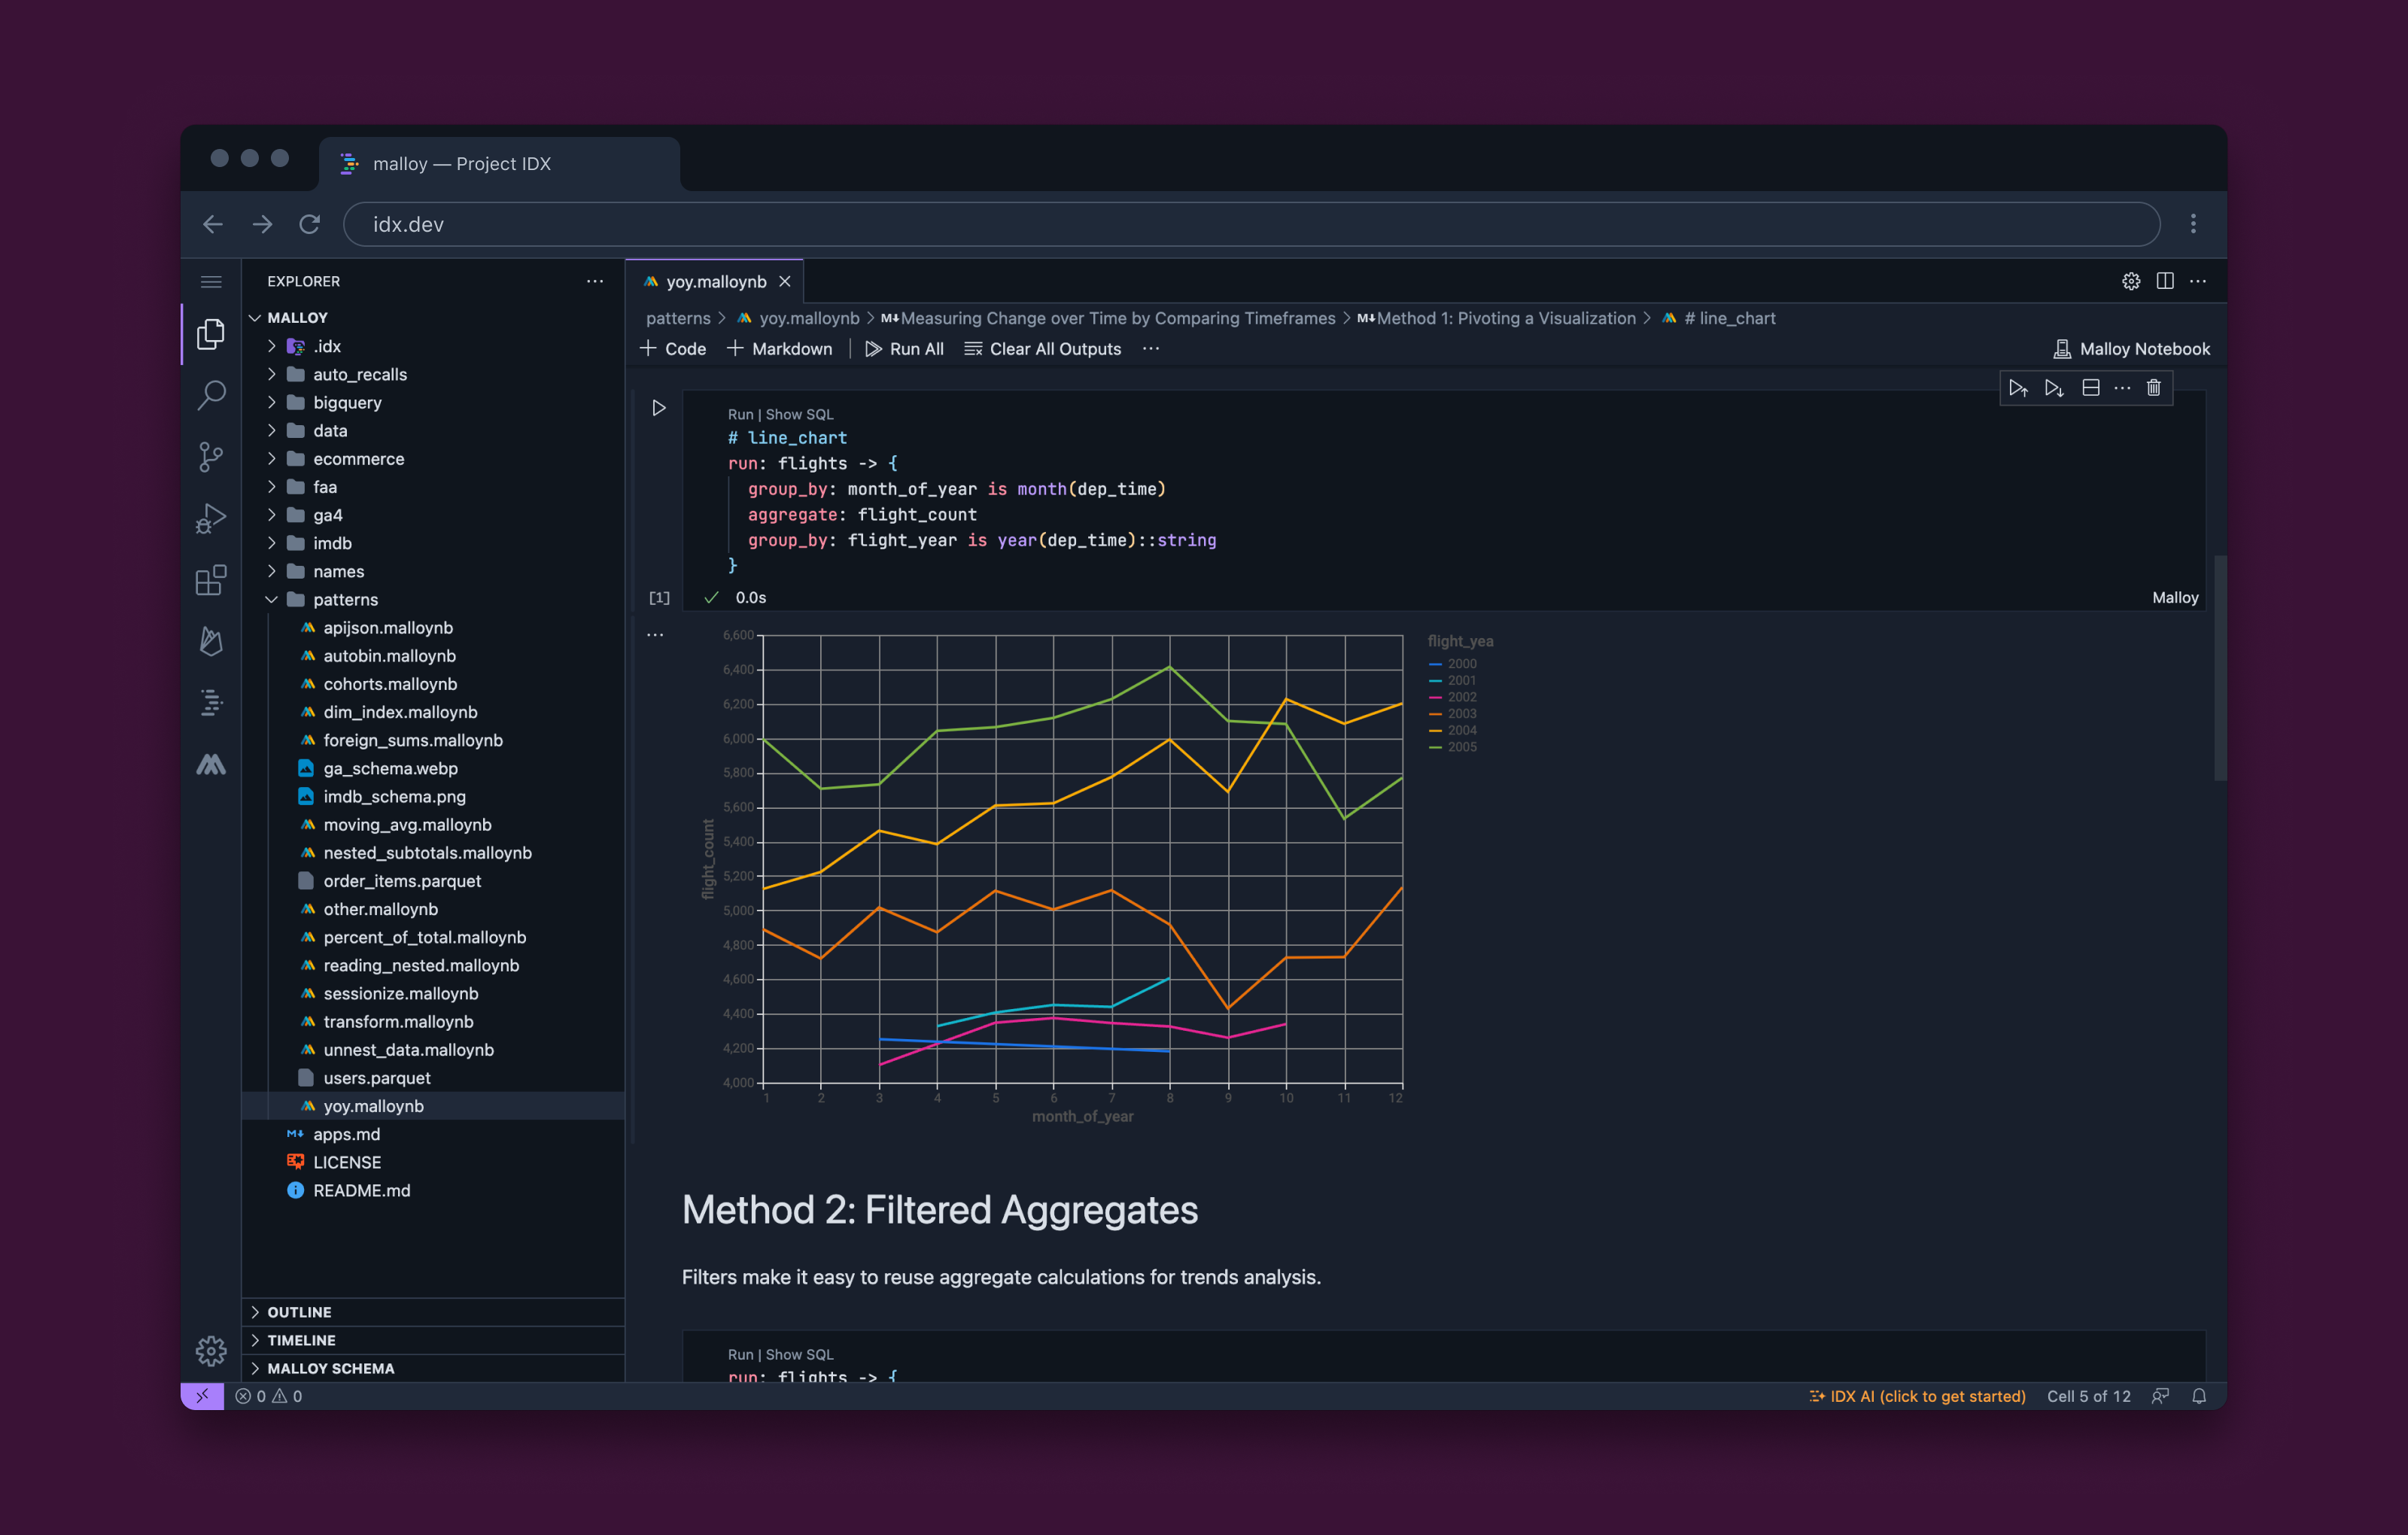Open the cell output ellipsis menu
This screenshot has width=2408, height=1535.
pos(655,634)
